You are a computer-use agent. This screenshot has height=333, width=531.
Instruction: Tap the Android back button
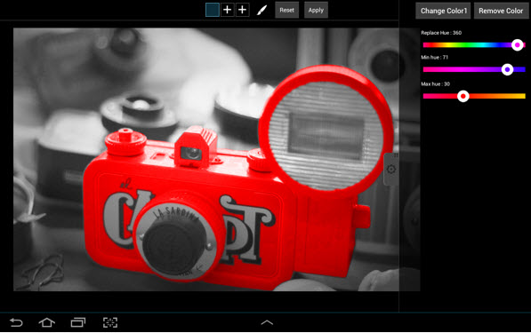[16, 322]
